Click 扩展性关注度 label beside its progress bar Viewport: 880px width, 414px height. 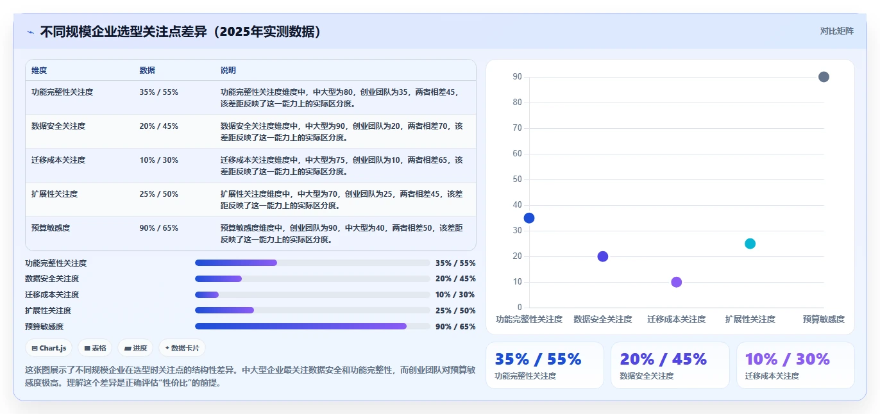48,311
